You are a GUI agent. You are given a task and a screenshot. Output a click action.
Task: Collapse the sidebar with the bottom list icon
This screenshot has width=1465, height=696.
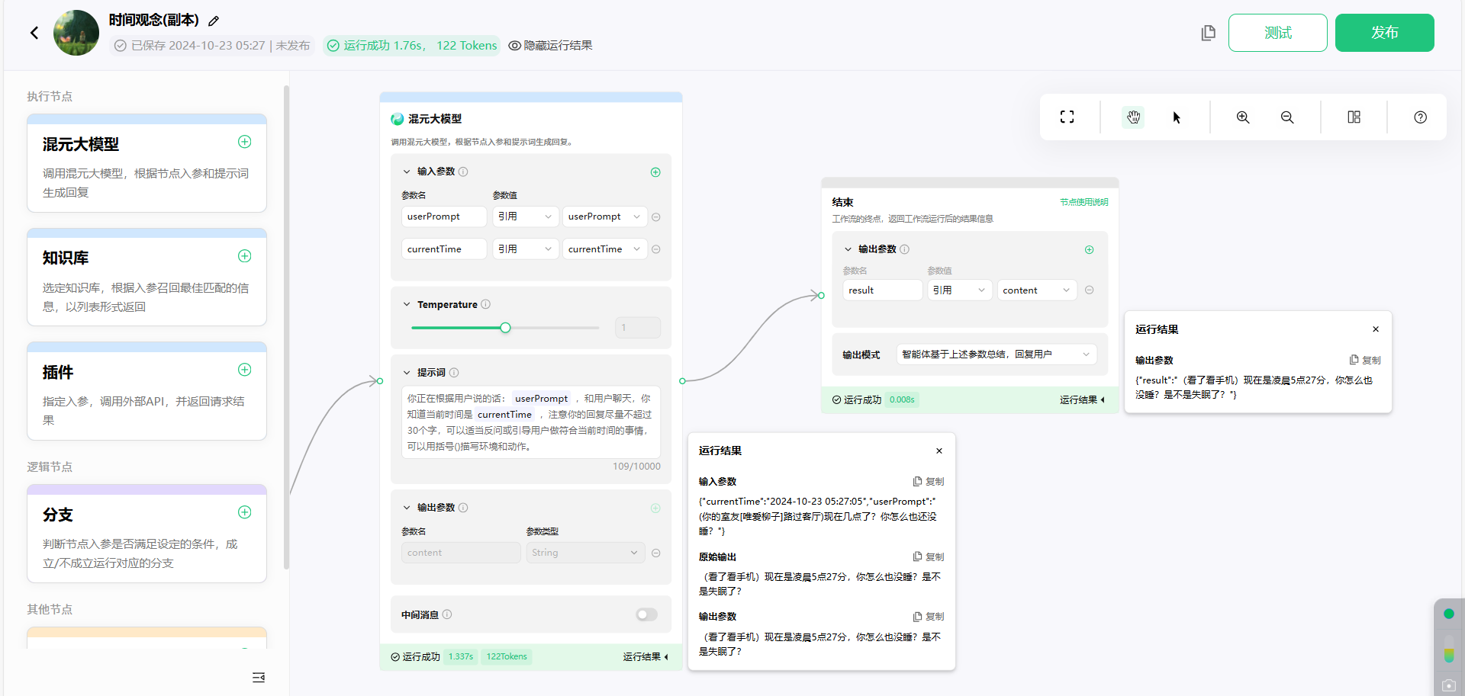[x=259, y=678]
